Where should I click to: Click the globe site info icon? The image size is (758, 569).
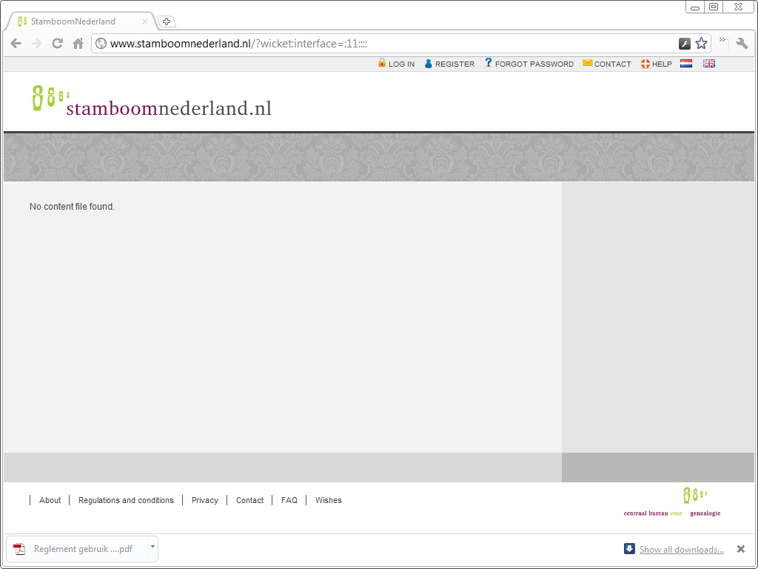coord(101,44)
